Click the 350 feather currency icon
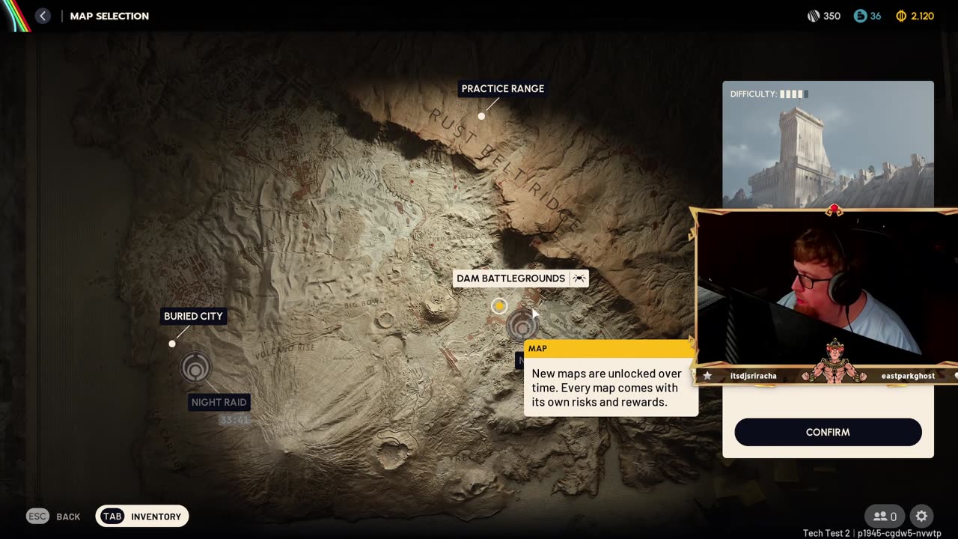Image resolution: width=958 pixels, height=539 pixels. [814, 16]
